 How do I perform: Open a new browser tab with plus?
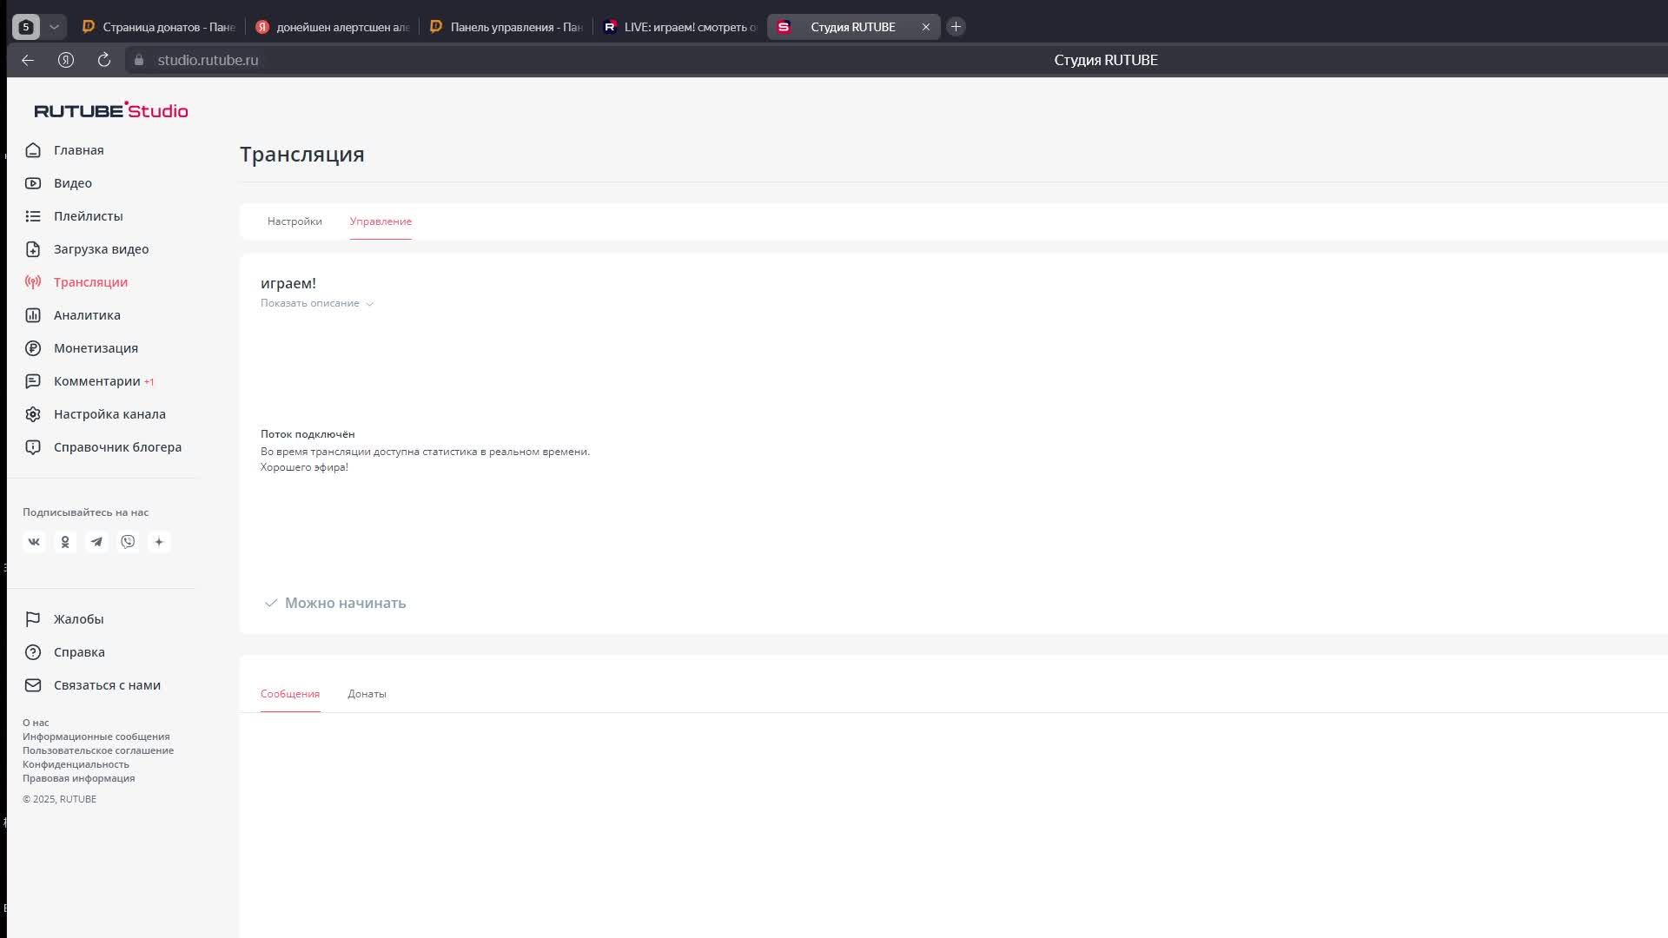956,27
